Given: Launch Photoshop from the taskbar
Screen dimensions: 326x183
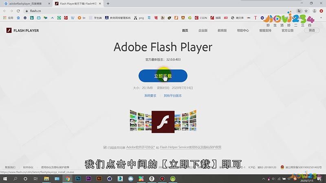Looking at the screenshot, I should coord(78,179).
